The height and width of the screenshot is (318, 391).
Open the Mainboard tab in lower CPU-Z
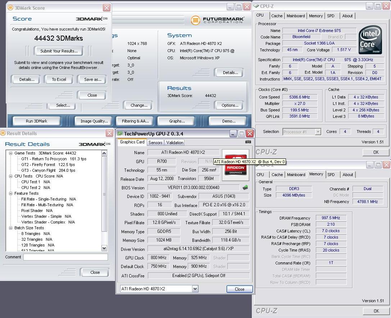(296, 175)
